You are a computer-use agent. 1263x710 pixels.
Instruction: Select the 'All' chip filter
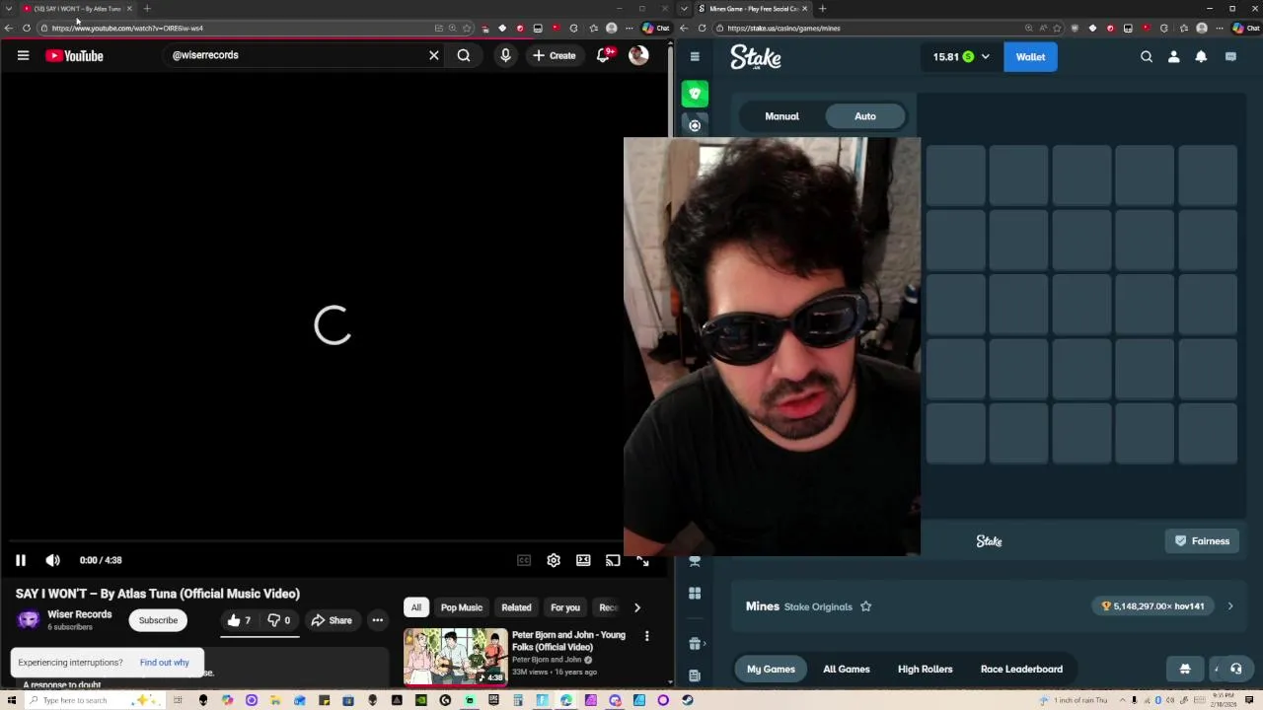416,607
